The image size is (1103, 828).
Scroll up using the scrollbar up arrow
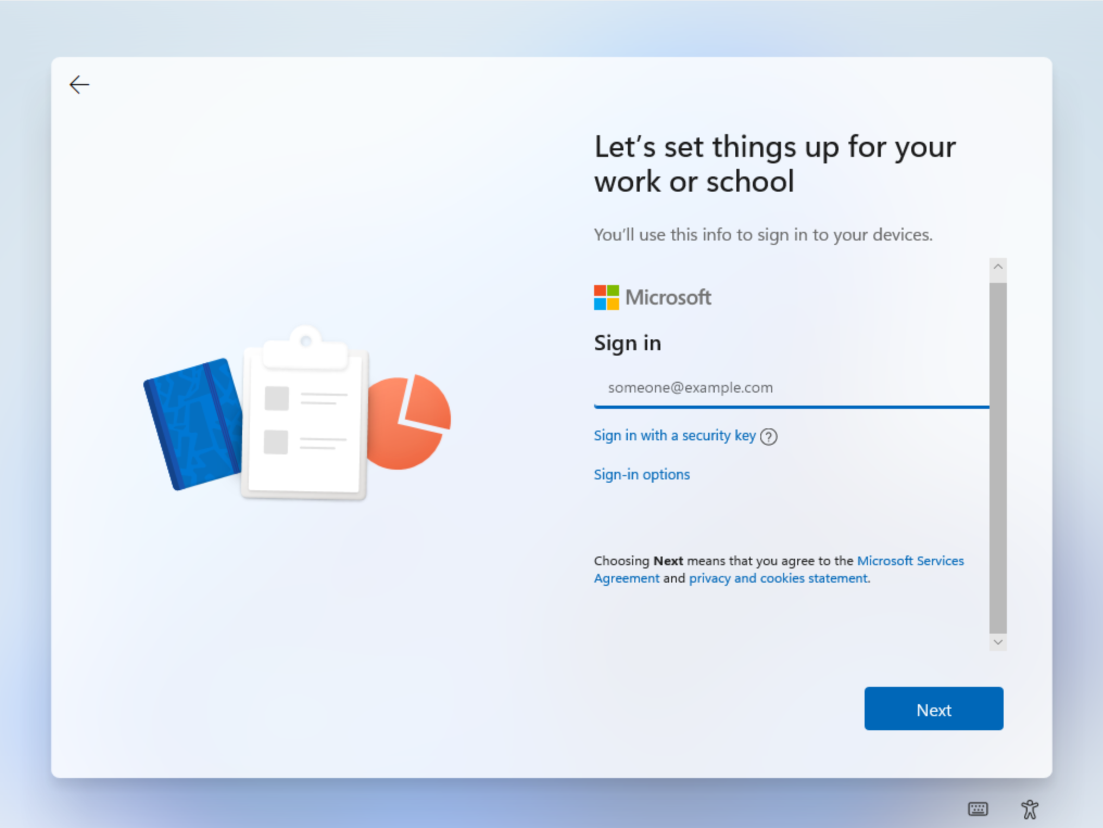pos(998,266)
